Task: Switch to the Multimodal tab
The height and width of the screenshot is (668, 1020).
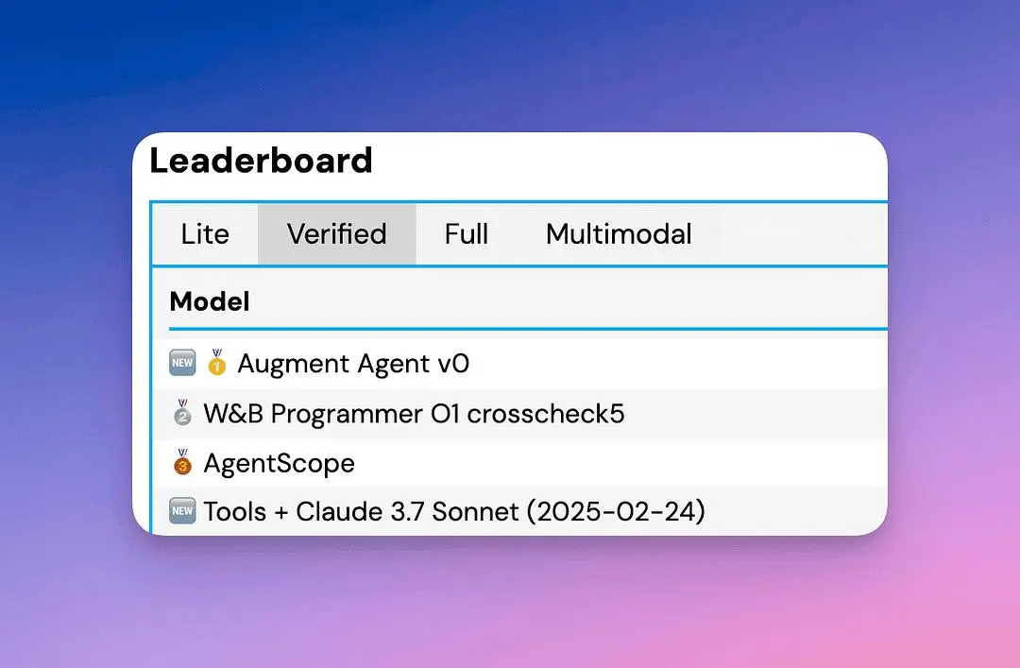Action: click(619, 234)
